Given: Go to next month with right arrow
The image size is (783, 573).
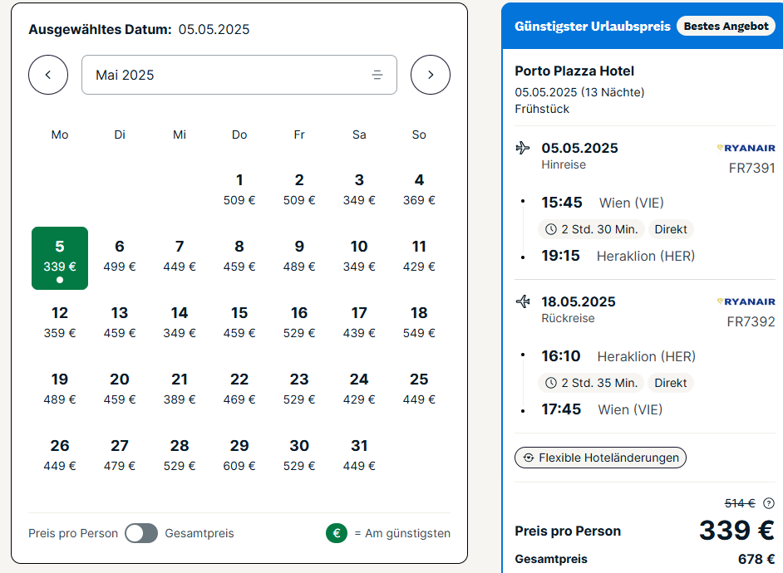Looking at the screenshot, I should click(x=431, y=75).
